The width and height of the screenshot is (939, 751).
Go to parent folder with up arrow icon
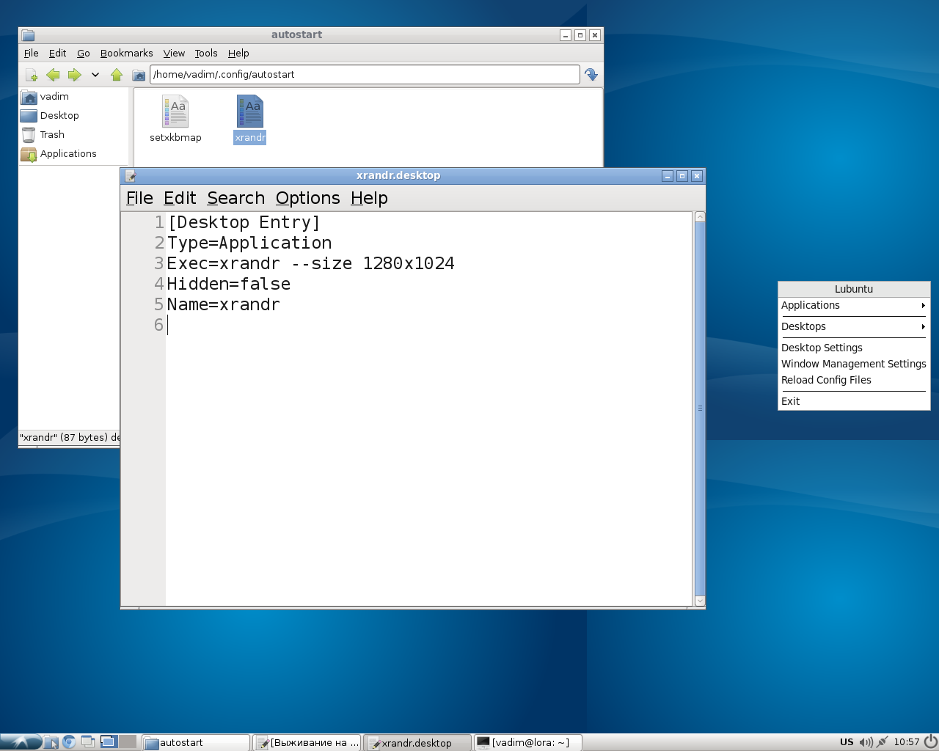(117, 75)
